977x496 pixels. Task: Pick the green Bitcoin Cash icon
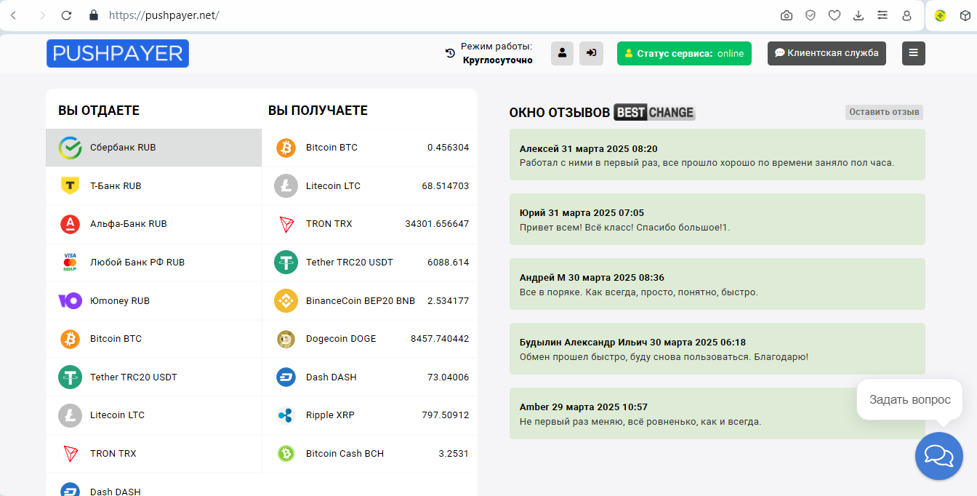[x=286, y=454]
